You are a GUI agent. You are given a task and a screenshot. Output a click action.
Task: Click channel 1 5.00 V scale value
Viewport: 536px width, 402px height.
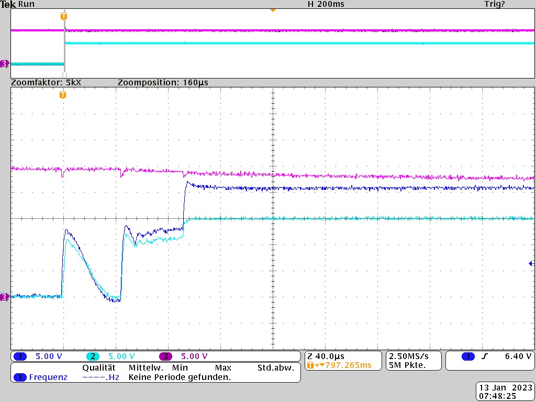49,356
